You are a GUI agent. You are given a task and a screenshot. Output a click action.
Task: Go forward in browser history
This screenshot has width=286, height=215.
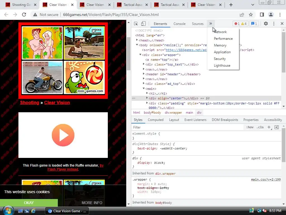point(15,15)
